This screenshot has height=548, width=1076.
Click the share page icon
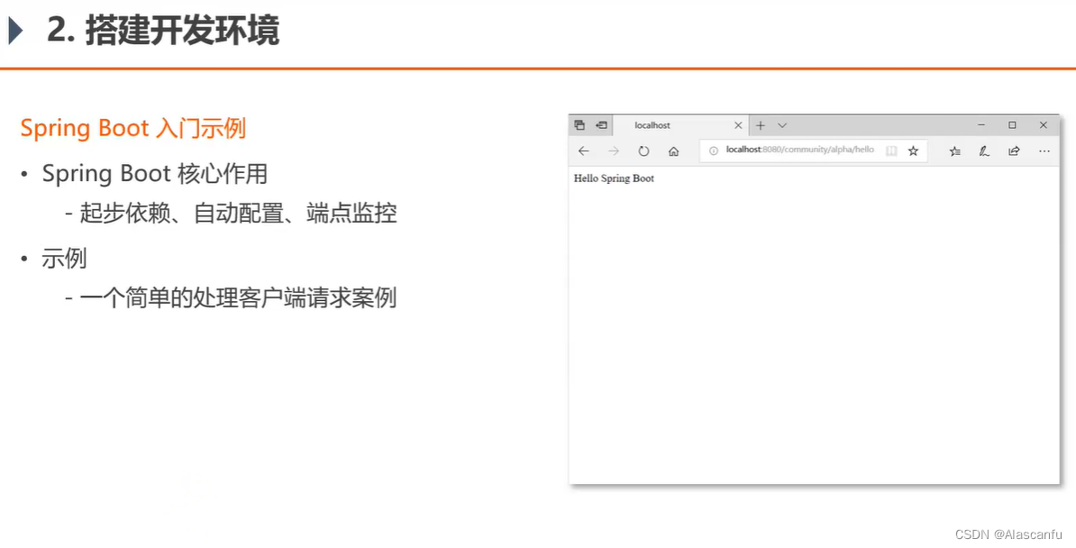click(1014, 151)
